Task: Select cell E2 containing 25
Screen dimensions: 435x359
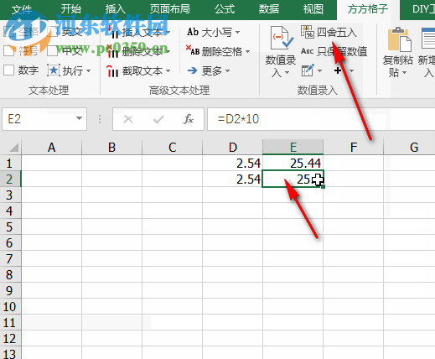Action: tap(293, 179)
